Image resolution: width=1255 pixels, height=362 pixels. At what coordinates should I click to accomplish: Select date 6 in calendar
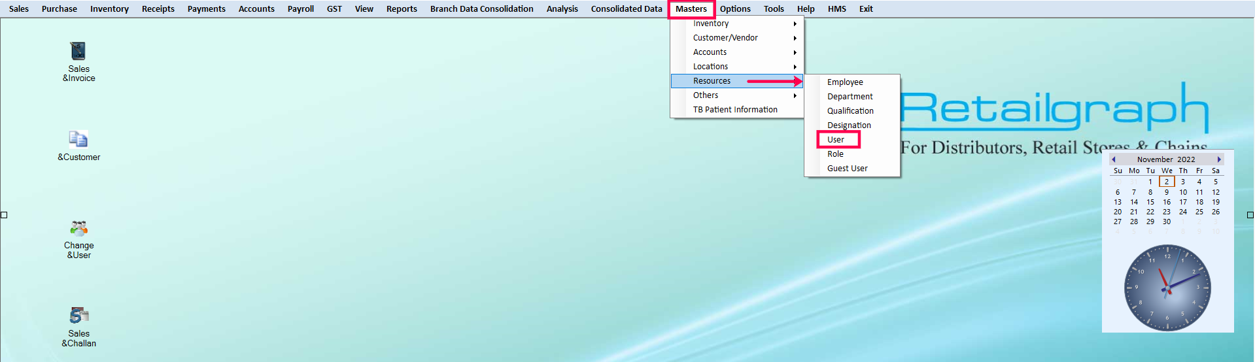(1118, 192)
